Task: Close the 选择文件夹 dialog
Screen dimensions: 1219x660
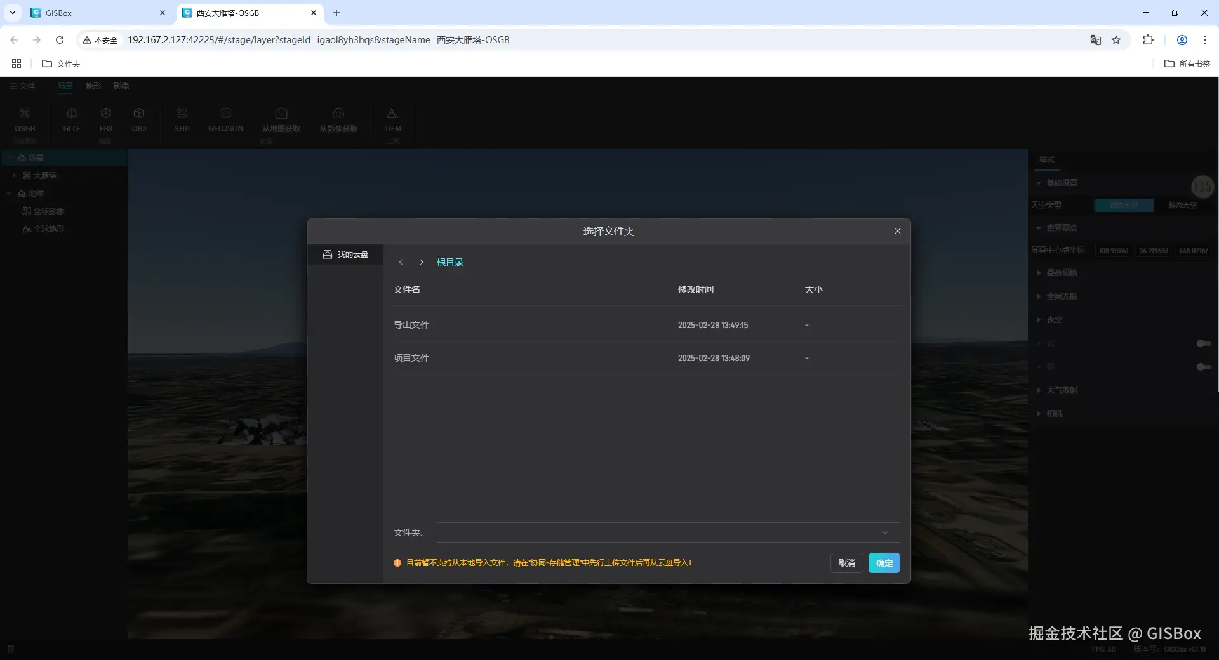Action: point(897,231)
